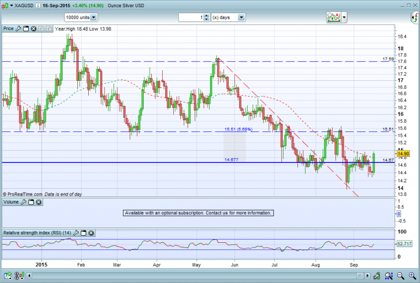Click the 16-Sep-2015 date in title bar
420x283 pixels.
pos(56,5)
